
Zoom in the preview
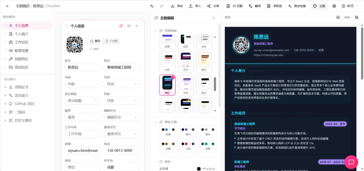[357, 18]
